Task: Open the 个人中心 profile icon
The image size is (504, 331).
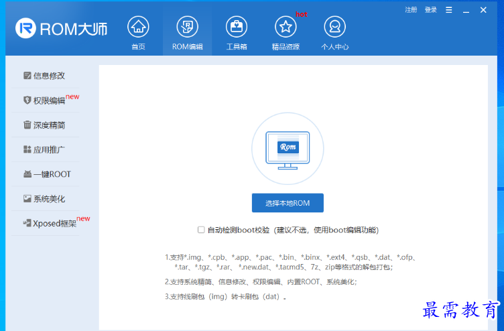Action: coord(334,27)
